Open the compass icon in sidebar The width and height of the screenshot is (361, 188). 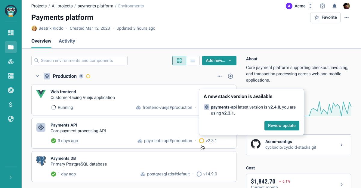pos(11,90)
